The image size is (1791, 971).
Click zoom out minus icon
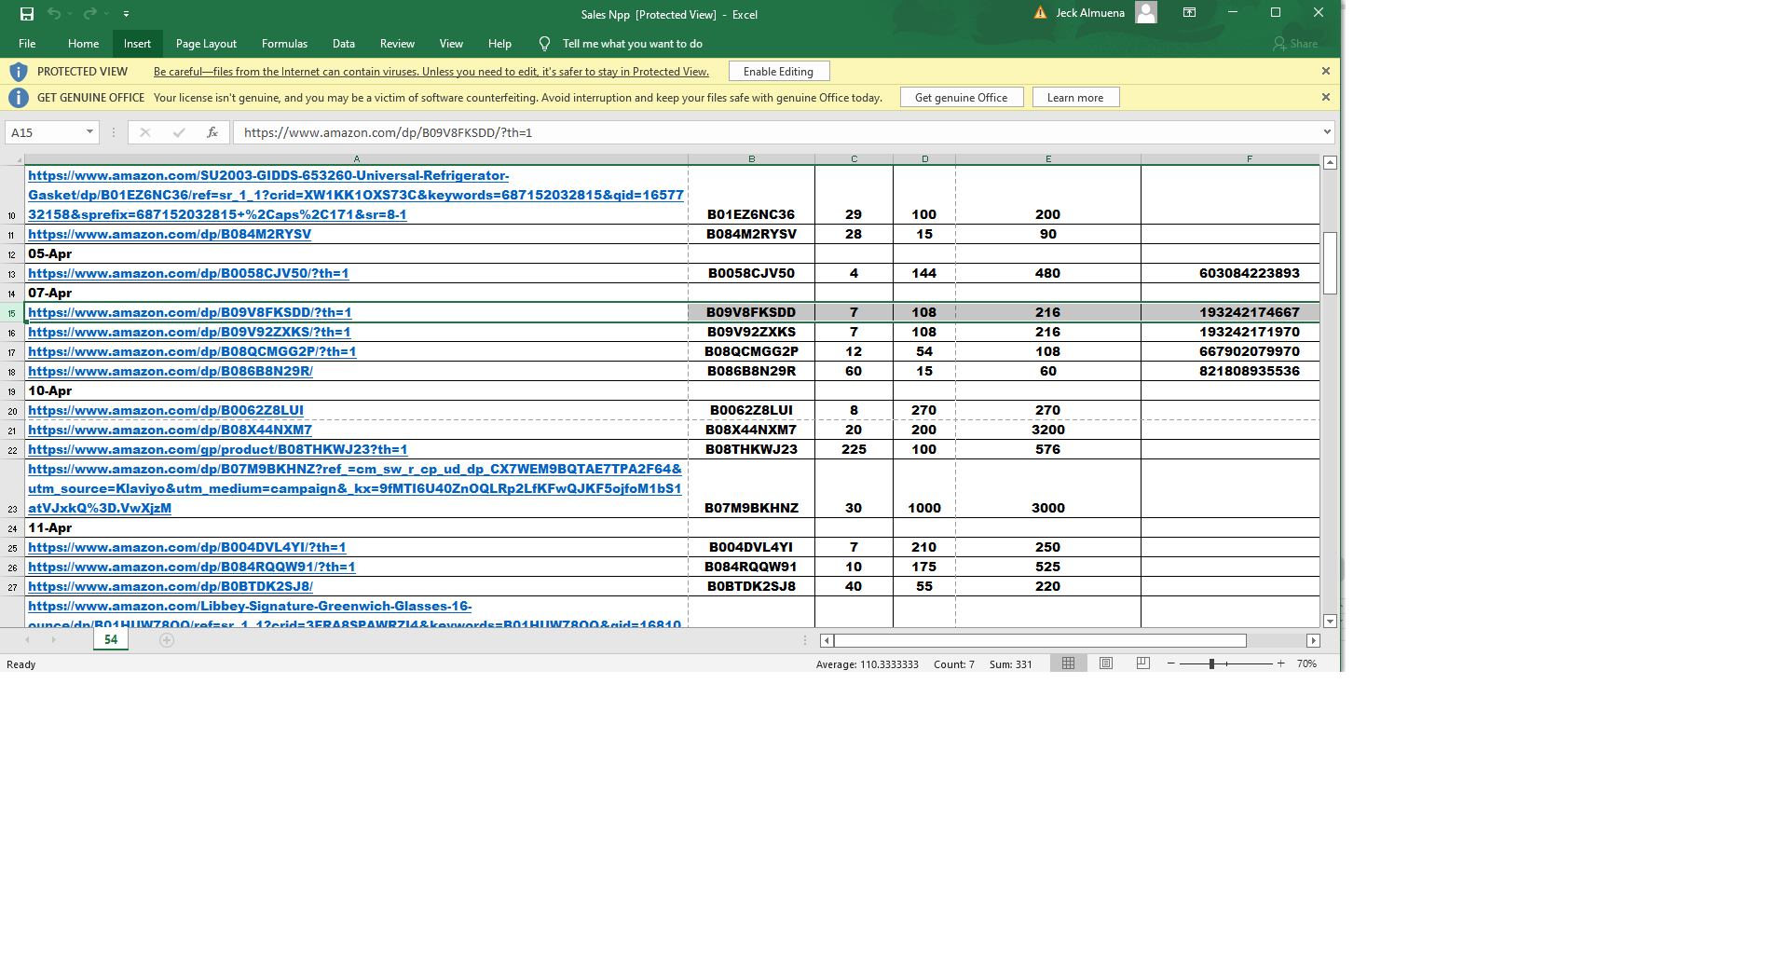pos(1171,663)
